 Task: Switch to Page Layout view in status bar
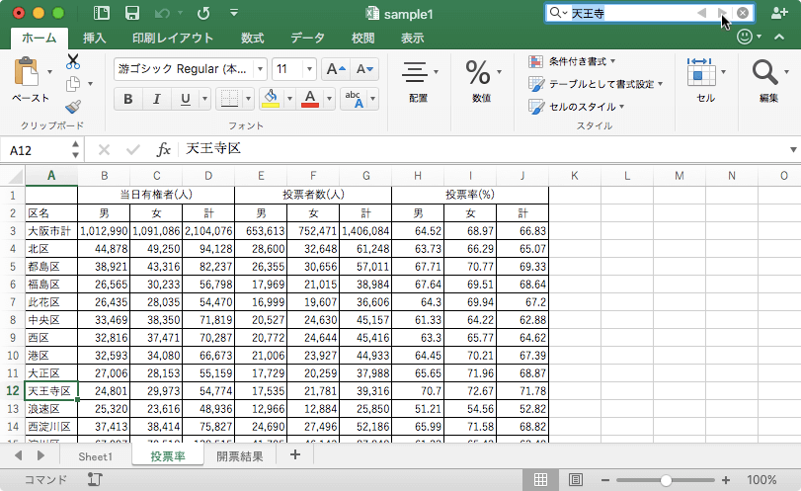pos(575,480)
